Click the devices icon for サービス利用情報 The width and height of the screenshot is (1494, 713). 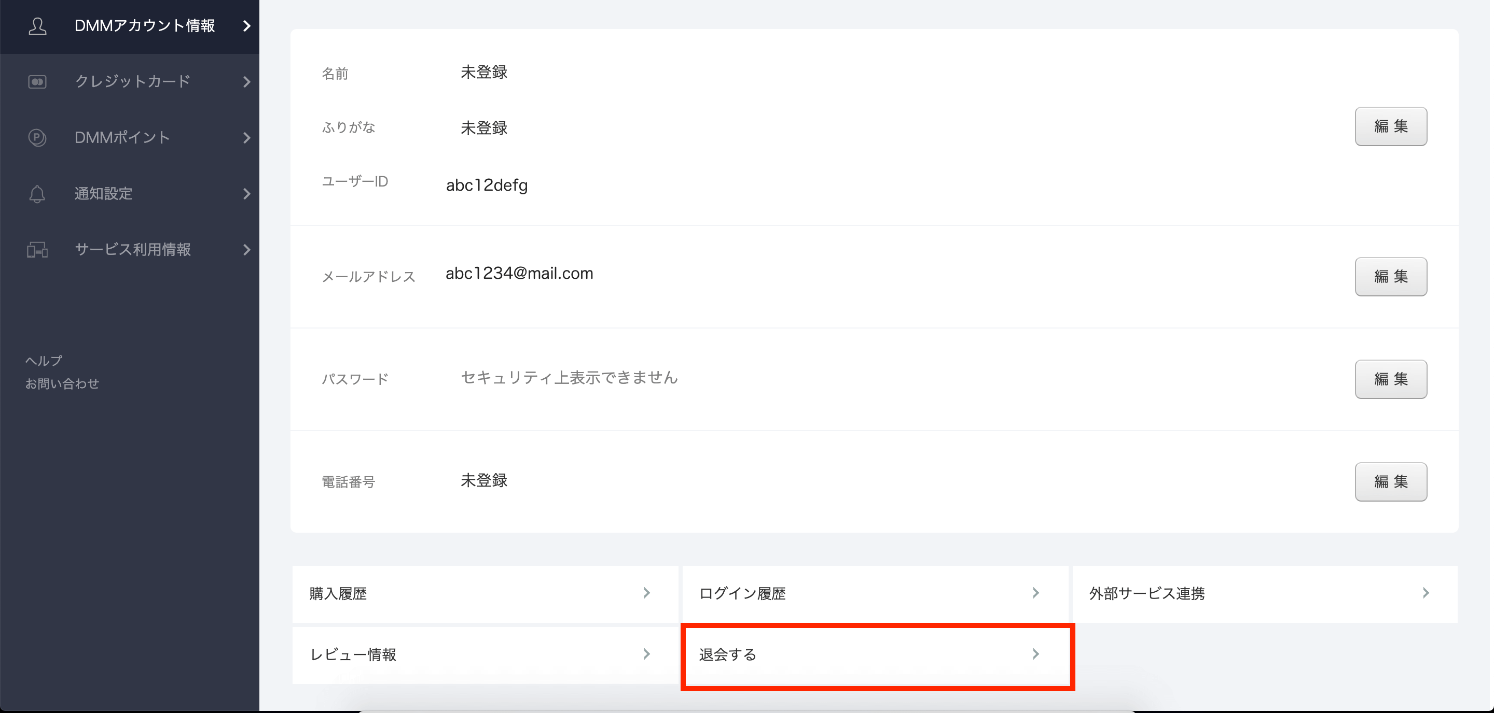click(x=37, y=250)
